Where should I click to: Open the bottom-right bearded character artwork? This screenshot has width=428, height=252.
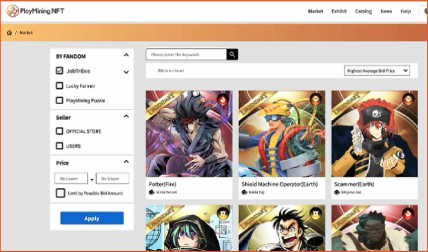point(374,228)
